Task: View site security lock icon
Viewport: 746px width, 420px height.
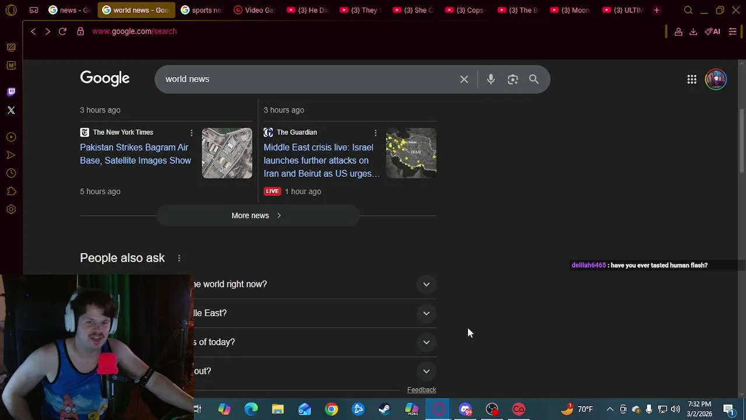Action: pyautogui.click(x=80, y=32)
